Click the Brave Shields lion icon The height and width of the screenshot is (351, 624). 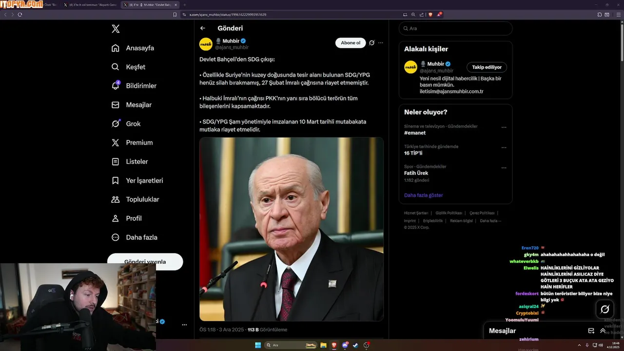click(x=430, y=15)
